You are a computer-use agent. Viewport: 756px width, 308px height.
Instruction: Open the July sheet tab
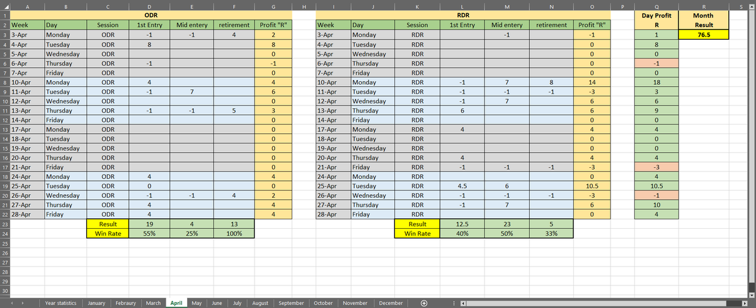point(237,303)
